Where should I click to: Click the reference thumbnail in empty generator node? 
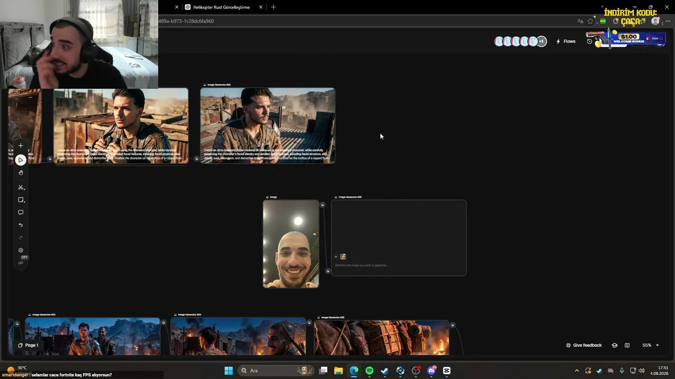click(343, 257)
